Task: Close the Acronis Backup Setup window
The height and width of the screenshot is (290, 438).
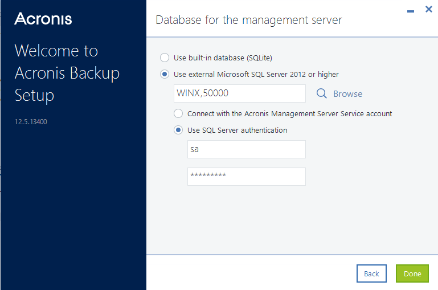Action: 429,9
